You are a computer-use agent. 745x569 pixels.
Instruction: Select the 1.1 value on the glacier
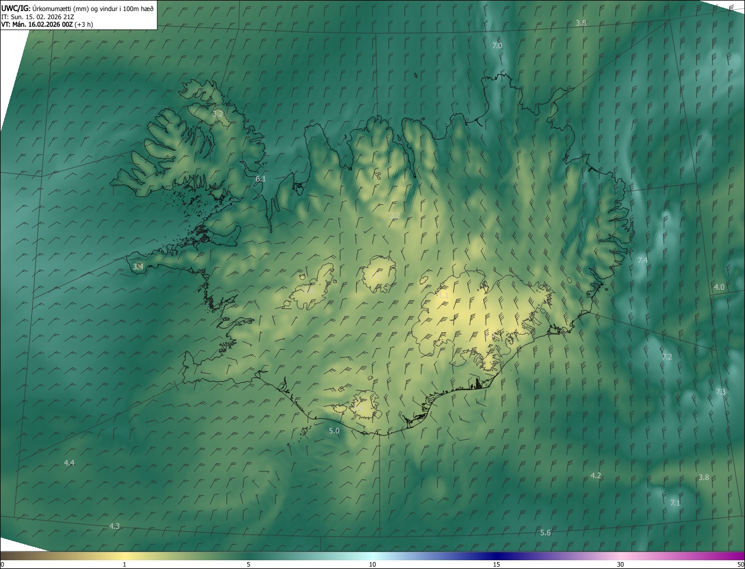click(443, 295)
